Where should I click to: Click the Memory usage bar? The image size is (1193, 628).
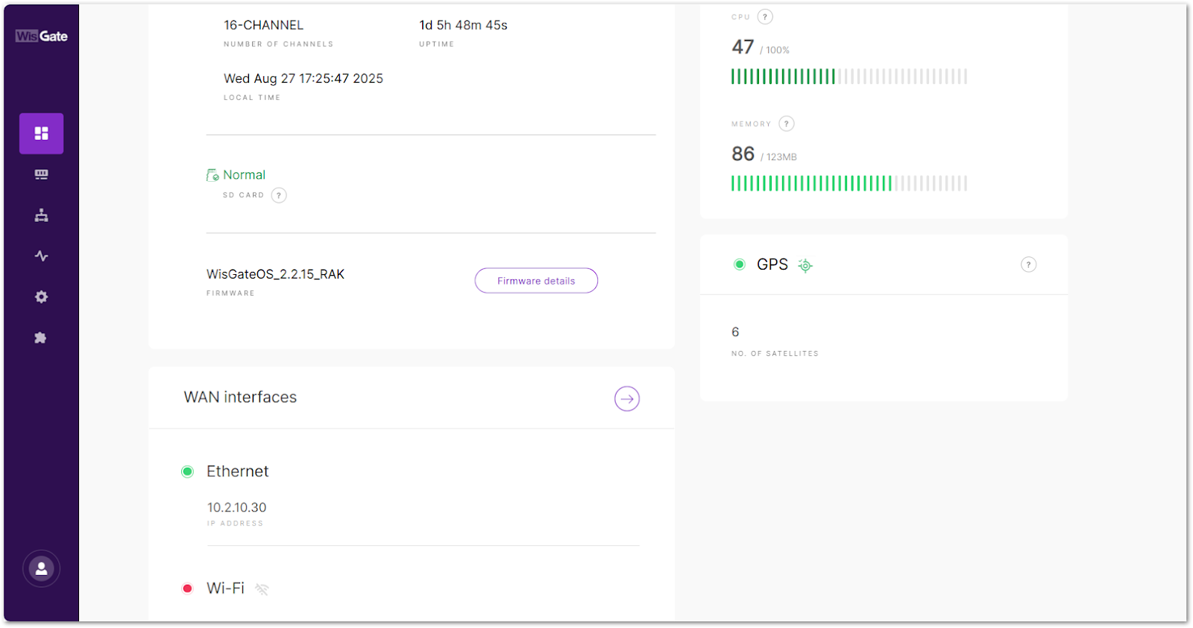tap(849, 183)
